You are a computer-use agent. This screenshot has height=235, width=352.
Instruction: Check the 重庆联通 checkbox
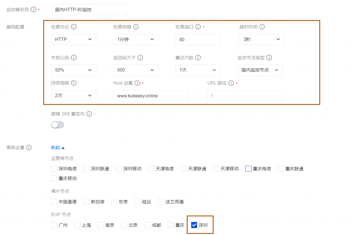click(281, 169)
